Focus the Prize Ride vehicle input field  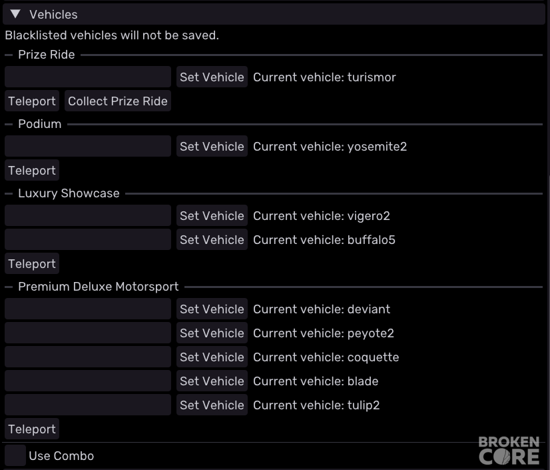(88, 77)
